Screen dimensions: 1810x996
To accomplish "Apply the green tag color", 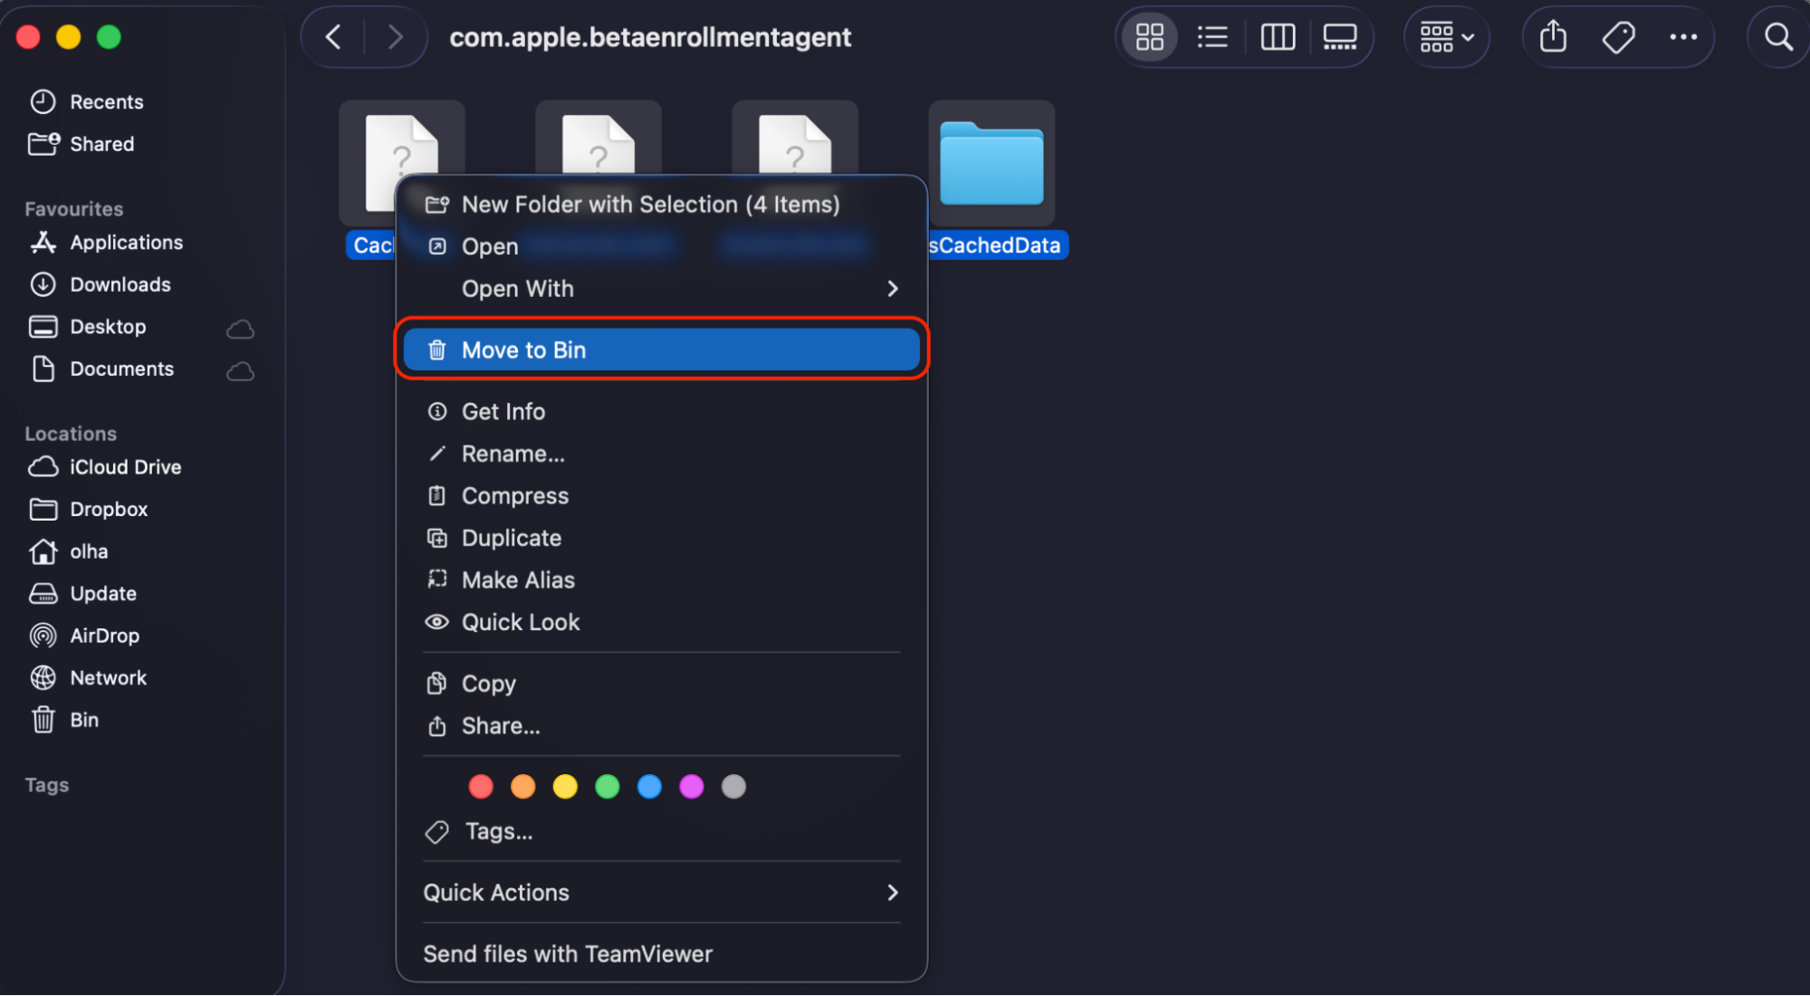I will (x=608, y=787).
